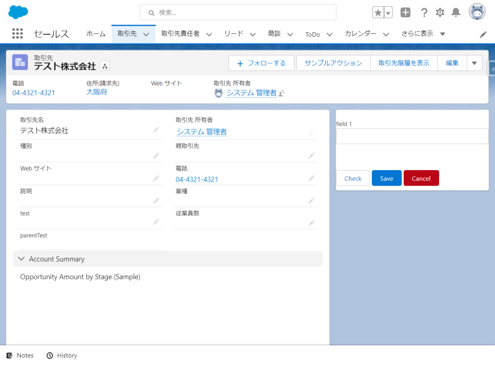Switch to the ToDo tab
Viewport: 495px width, 365px height.
pos(313,34)
